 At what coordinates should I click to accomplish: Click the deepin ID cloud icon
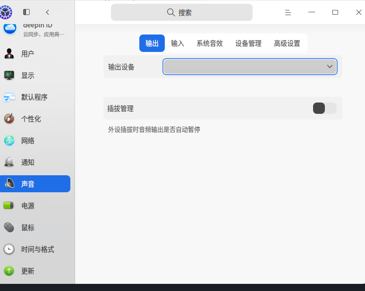[10, 28]
